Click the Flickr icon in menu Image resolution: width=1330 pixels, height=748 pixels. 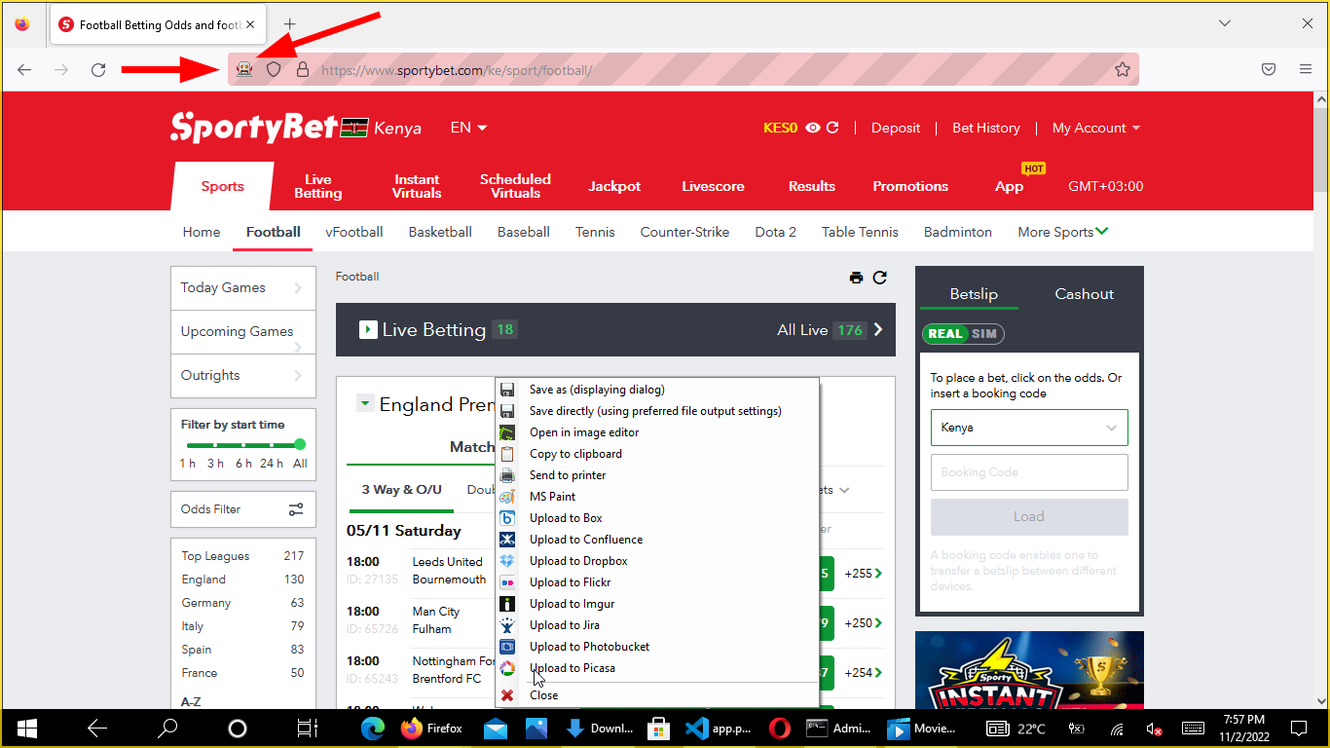(507, 582)
